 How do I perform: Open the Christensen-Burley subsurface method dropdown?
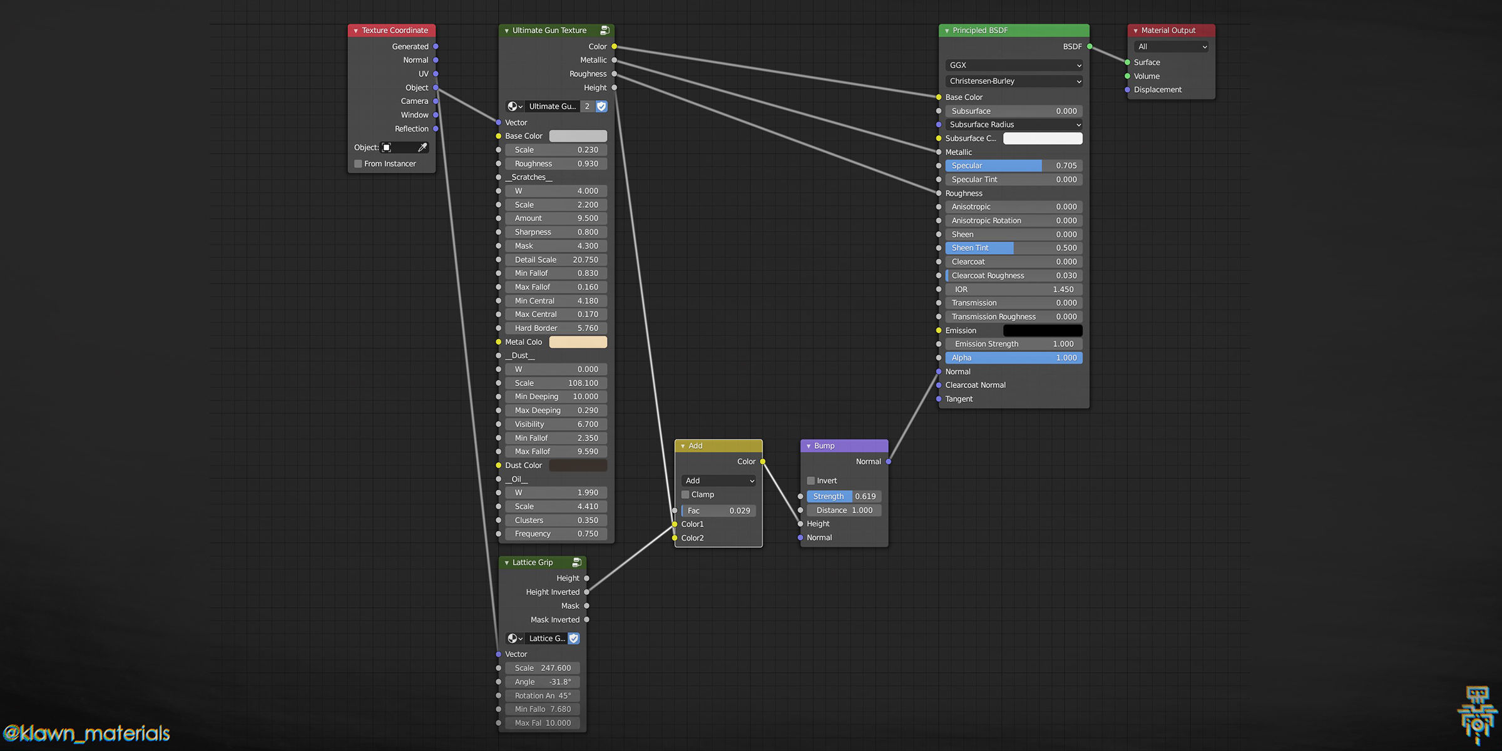[1014, 81]
